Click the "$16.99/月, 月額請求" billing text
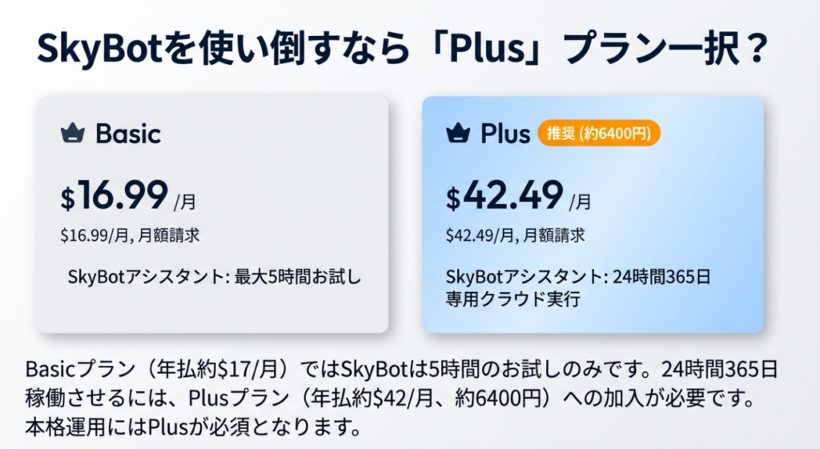 (x=128, y=235)
